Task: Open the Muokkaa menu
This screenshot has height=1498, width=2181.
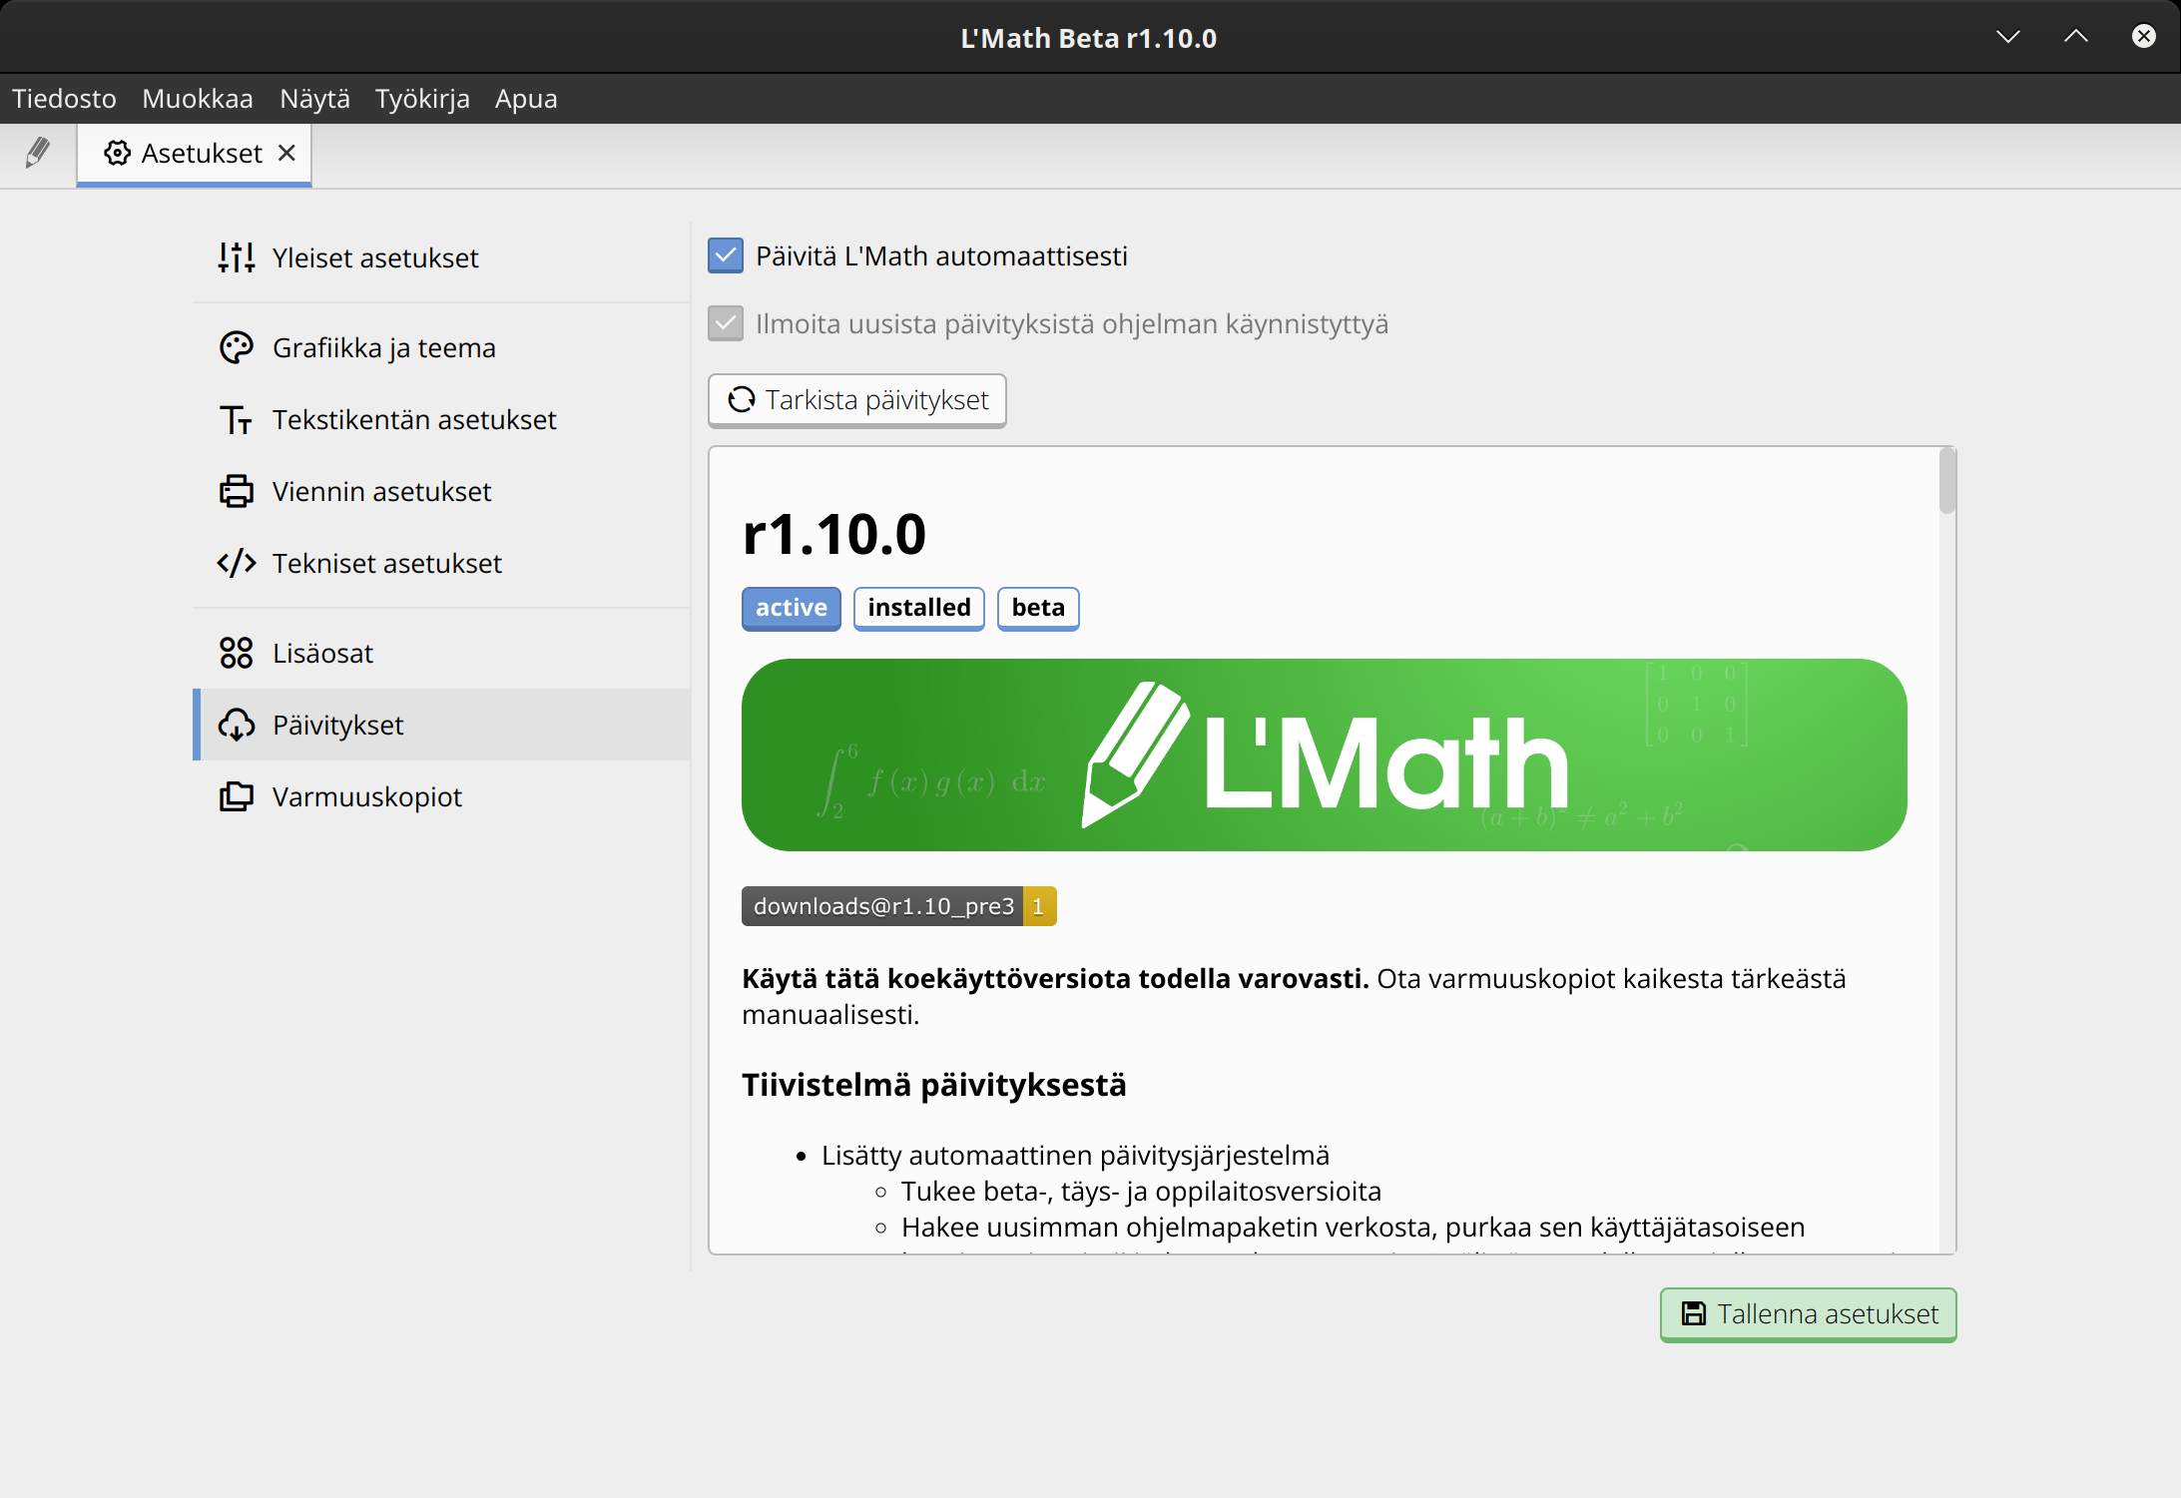Action: click(198, 99)
